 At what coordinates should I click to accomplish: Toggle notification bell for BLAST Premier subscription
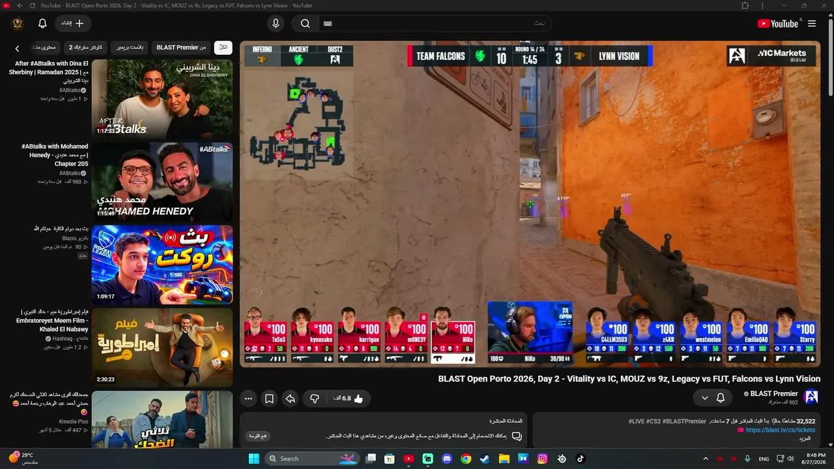pyautogui.click(x=721, y=397)
